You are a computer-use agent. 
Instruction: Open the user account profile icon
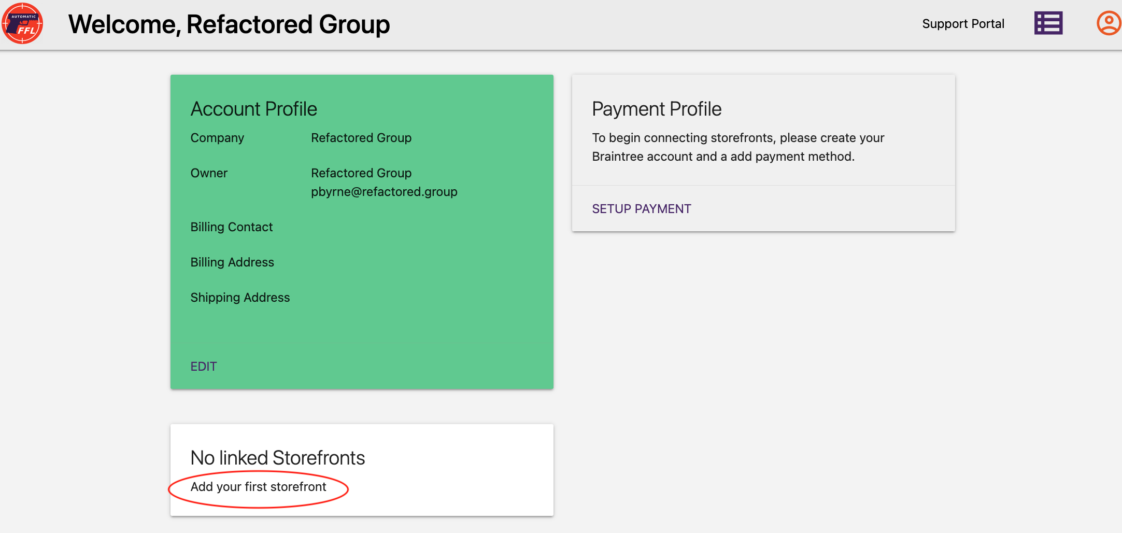pyautogui.click(x=1108, y=23)
